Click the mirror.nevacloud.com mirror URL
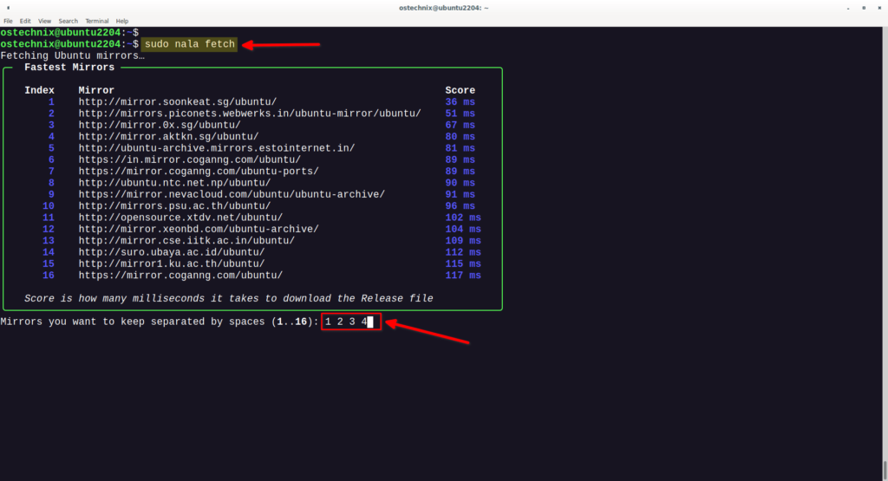Viewport: 888px width, 481px height. pyautogui.click(x=232, y=194)
